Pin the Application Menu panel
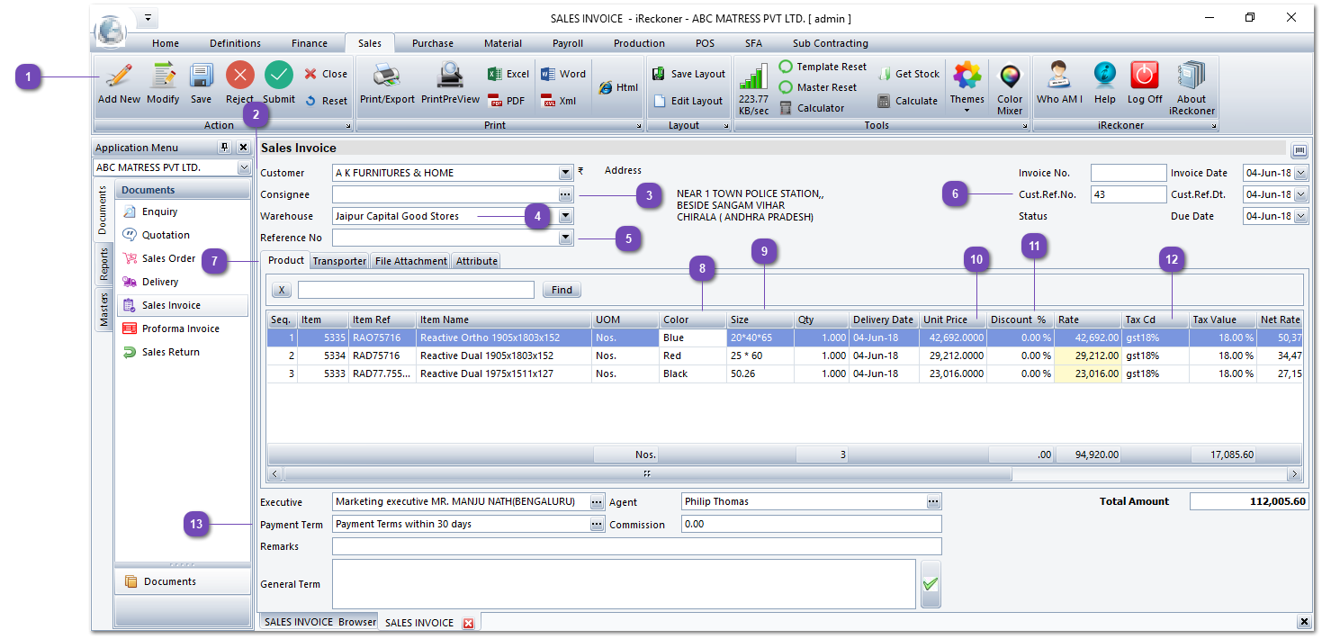The height and width of the screenshot is (639, 1322). [225, 148]
